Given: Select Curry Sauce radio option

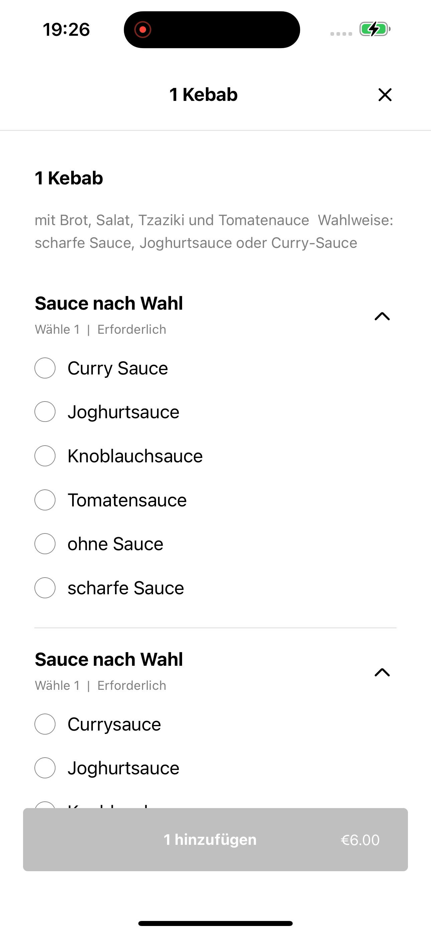Looking at the screenshot, I should 45,368.
